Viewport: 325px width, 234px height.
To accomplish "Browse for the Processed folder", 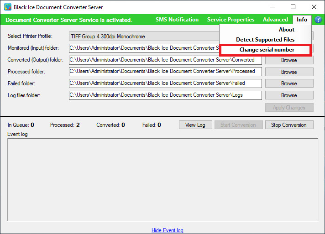I will pos(289,72).
